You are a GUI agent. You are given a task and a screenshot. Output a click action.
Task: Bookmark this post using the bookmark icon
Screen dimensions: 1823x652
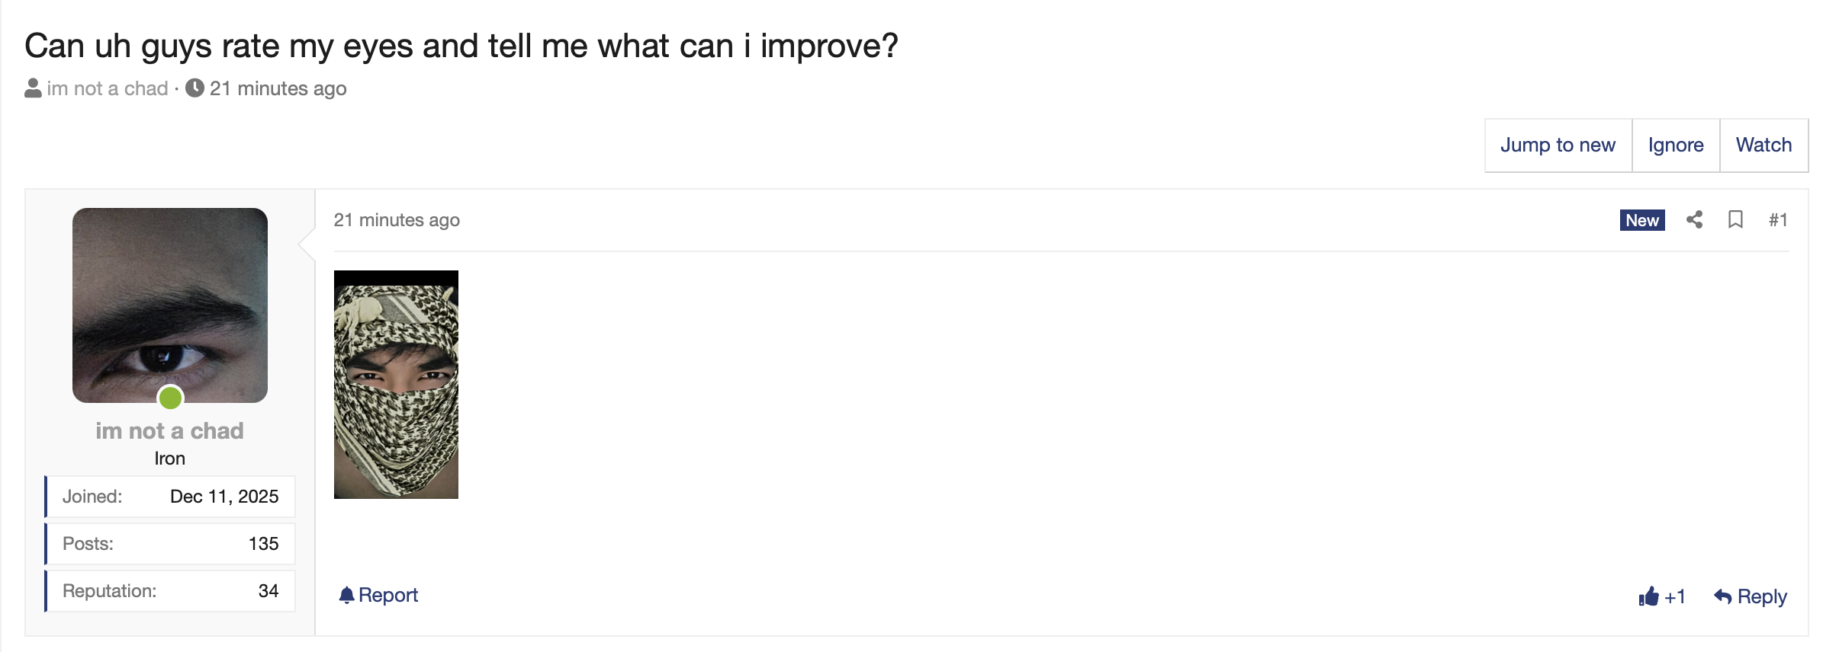click(1735, 220)
